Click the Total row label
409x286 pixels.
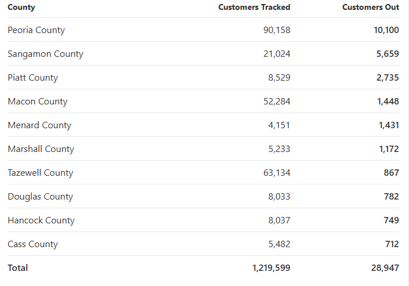pyautogui.click(x=18, y=268)
